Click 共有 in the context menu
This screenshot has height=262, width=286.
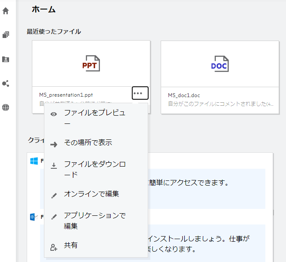tap(71, 246)
